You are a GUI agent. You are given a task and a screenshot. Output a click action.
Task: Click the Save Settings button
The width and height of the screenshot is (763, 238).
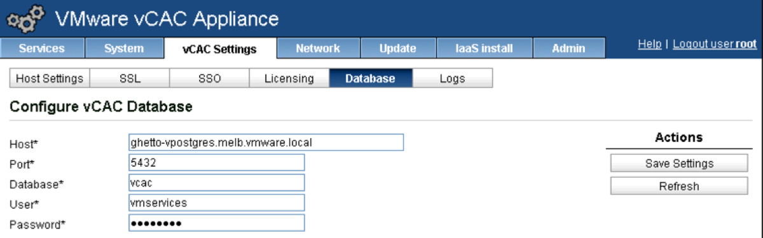pyautogui.click(x=679, y=164)
